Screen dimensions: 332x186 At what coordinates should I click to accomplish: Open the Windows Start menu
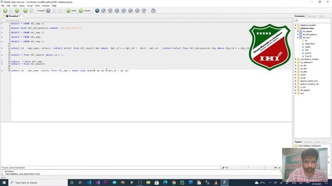point(4,182)
